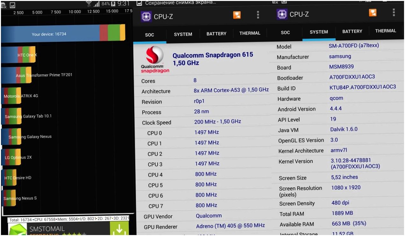Tap Process value '28 nm'
Viewport: 405px width, 236px height.
[x=202, y=112]
